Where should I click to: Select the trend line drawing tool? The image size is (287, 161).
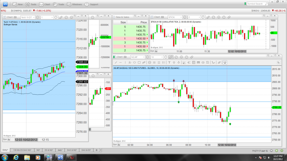pos(116,62)
